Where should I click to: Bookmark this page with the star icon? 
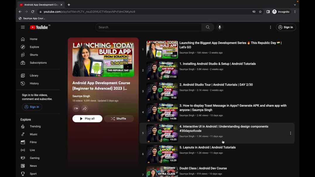260,12
